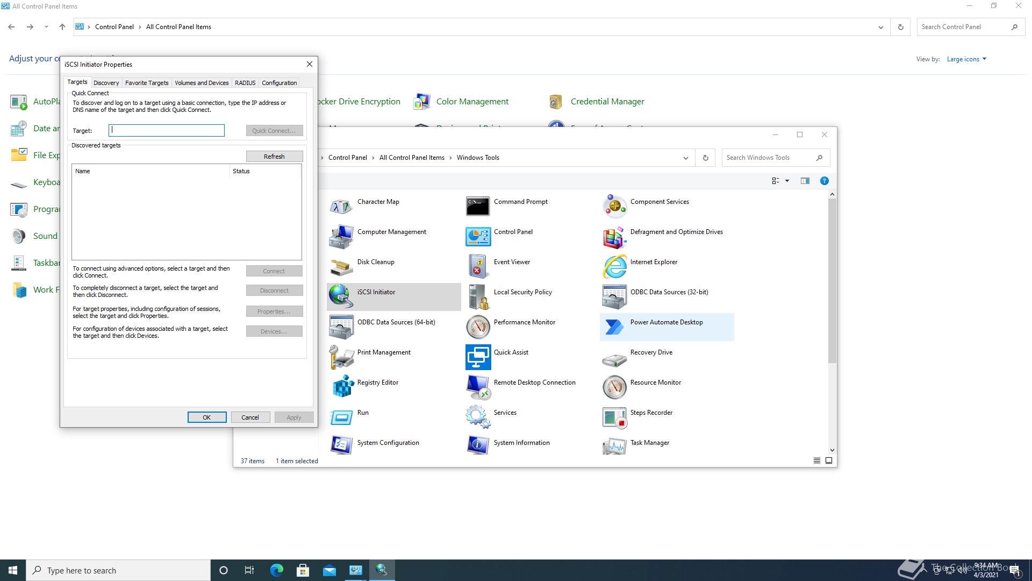Launch the Quick Assist icon
The height and width of the screenshot is (581, 1032).
[x=477, y=357]
